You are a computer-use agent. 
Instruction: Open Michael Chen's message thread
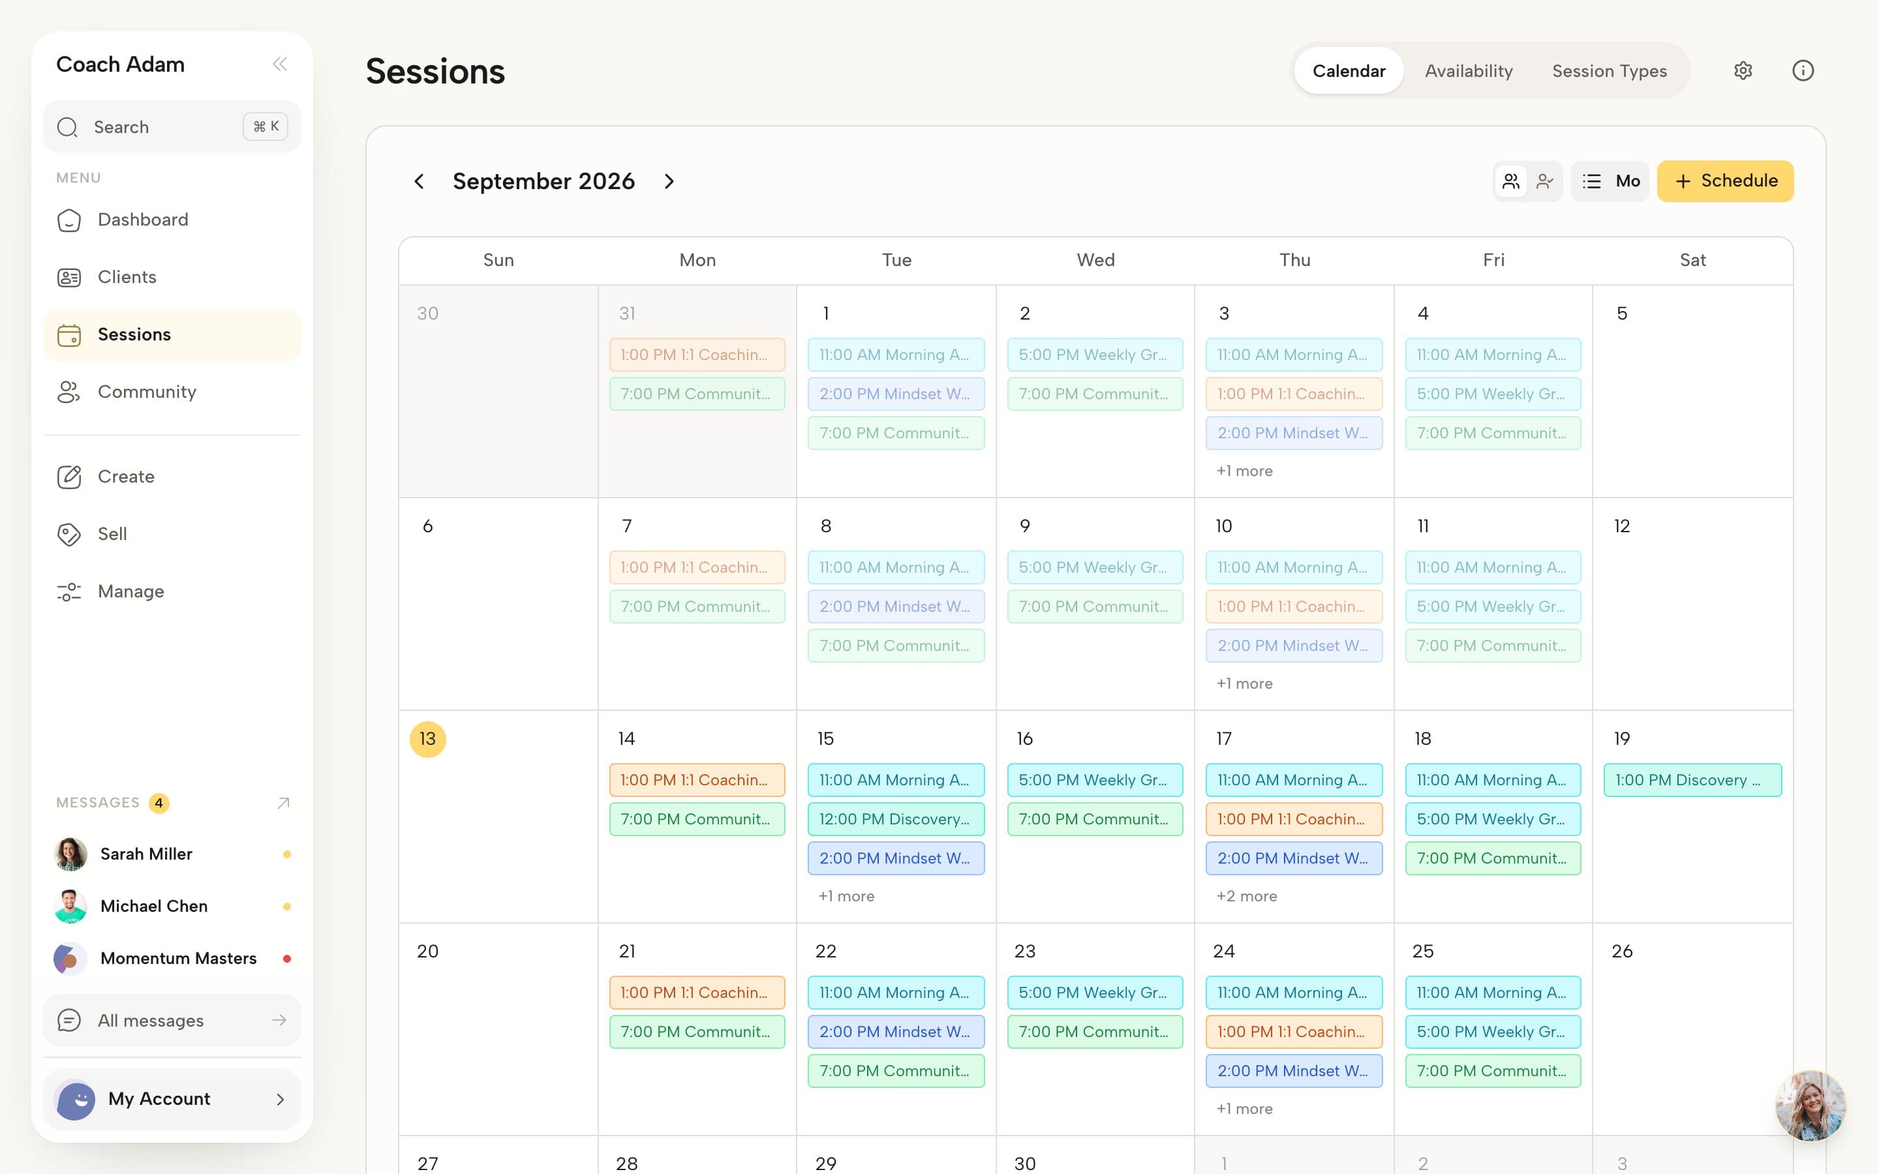[172, 906]
